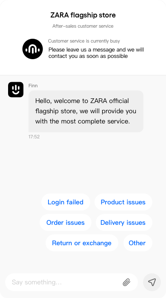
Task: Click the 'Please leave us a message' text
Action: [96, 53]
